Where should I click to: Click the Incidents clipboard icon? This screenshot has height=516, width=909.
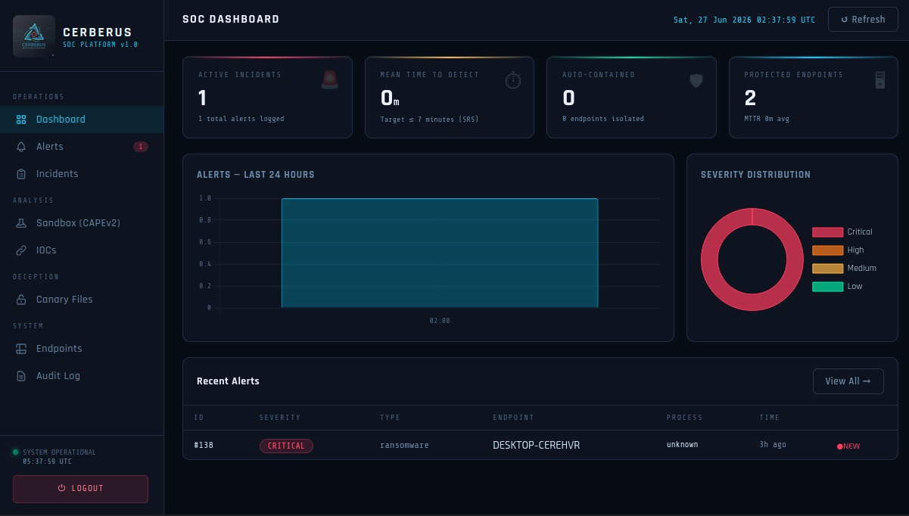[21, 174]
